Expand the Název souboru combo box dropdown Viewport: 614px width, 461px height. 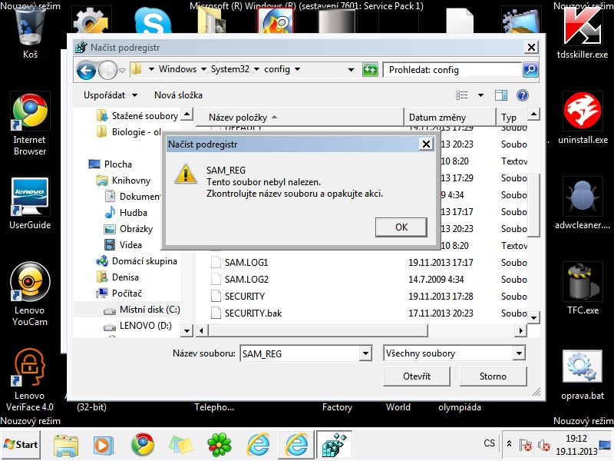coord(365,353)
